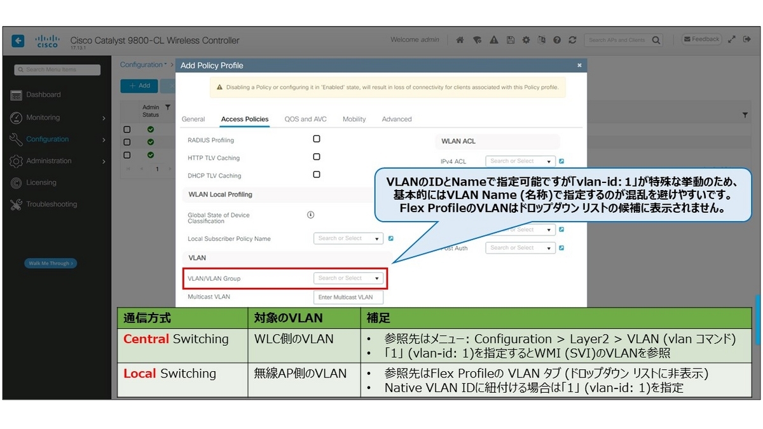
Task: Check the HTTP TLV Caching option
Action: tap(316, 156)
